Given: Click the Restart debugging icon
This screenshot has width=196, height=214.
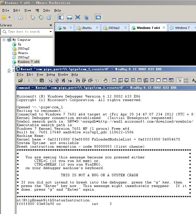Looking at the screenshot, I should pyautogui.click(x=57, y=80).
